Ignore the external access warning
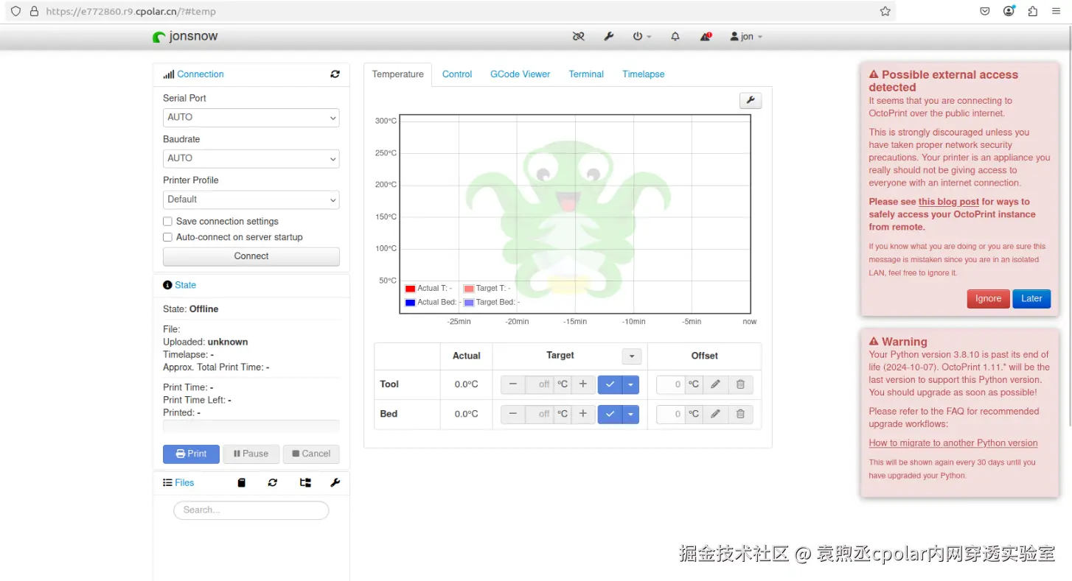The width and height of the screenshot is (1072, 581). click(x=988, y=298)
